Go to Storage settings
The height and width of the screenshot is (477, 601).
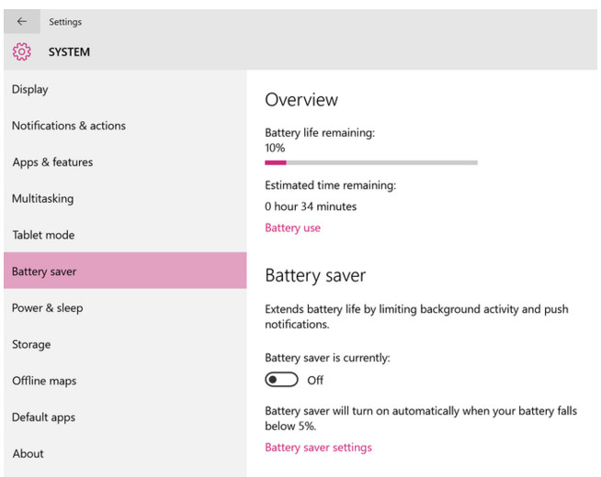[x=125, y=344]
